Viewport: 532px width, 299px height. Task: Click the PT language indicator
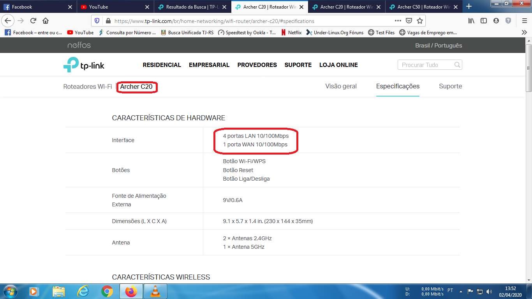point(450,290)
